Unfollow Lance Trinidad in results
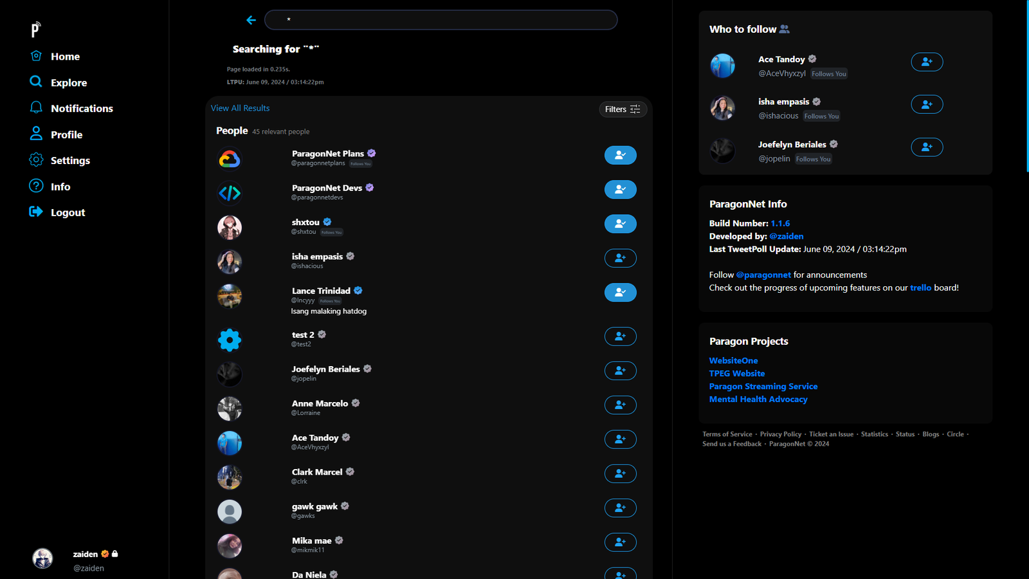The image size is (1029, 579). [x=620, y=292]
